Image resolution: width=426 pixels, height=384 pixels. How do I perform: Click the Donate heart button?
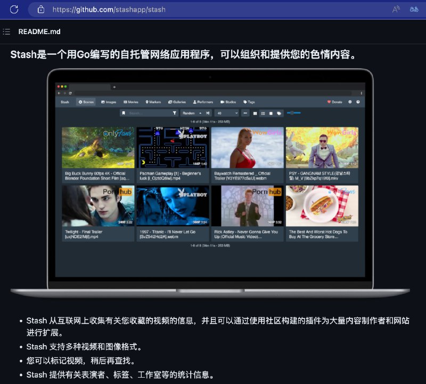pyautogui.click(x=334, y=102)
